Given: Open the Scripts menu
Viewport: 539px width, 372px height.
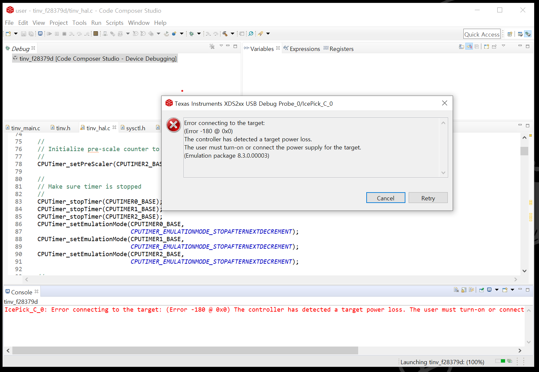Looking at the screenshot, I should pyautogui.click(x=115, y=23).
